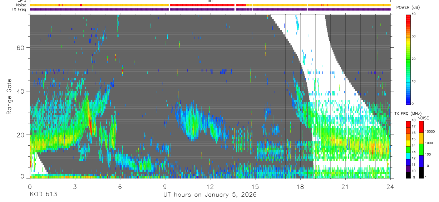Click the 'NOISE' legend title

point(423,118)
